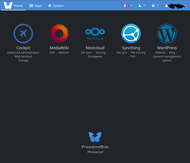Click 'Blog' tag under WordPress

[172, 53]
